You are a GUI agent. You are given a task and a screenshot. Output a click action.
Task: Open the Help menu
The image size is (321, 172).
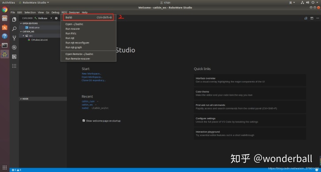pos(85,12)
